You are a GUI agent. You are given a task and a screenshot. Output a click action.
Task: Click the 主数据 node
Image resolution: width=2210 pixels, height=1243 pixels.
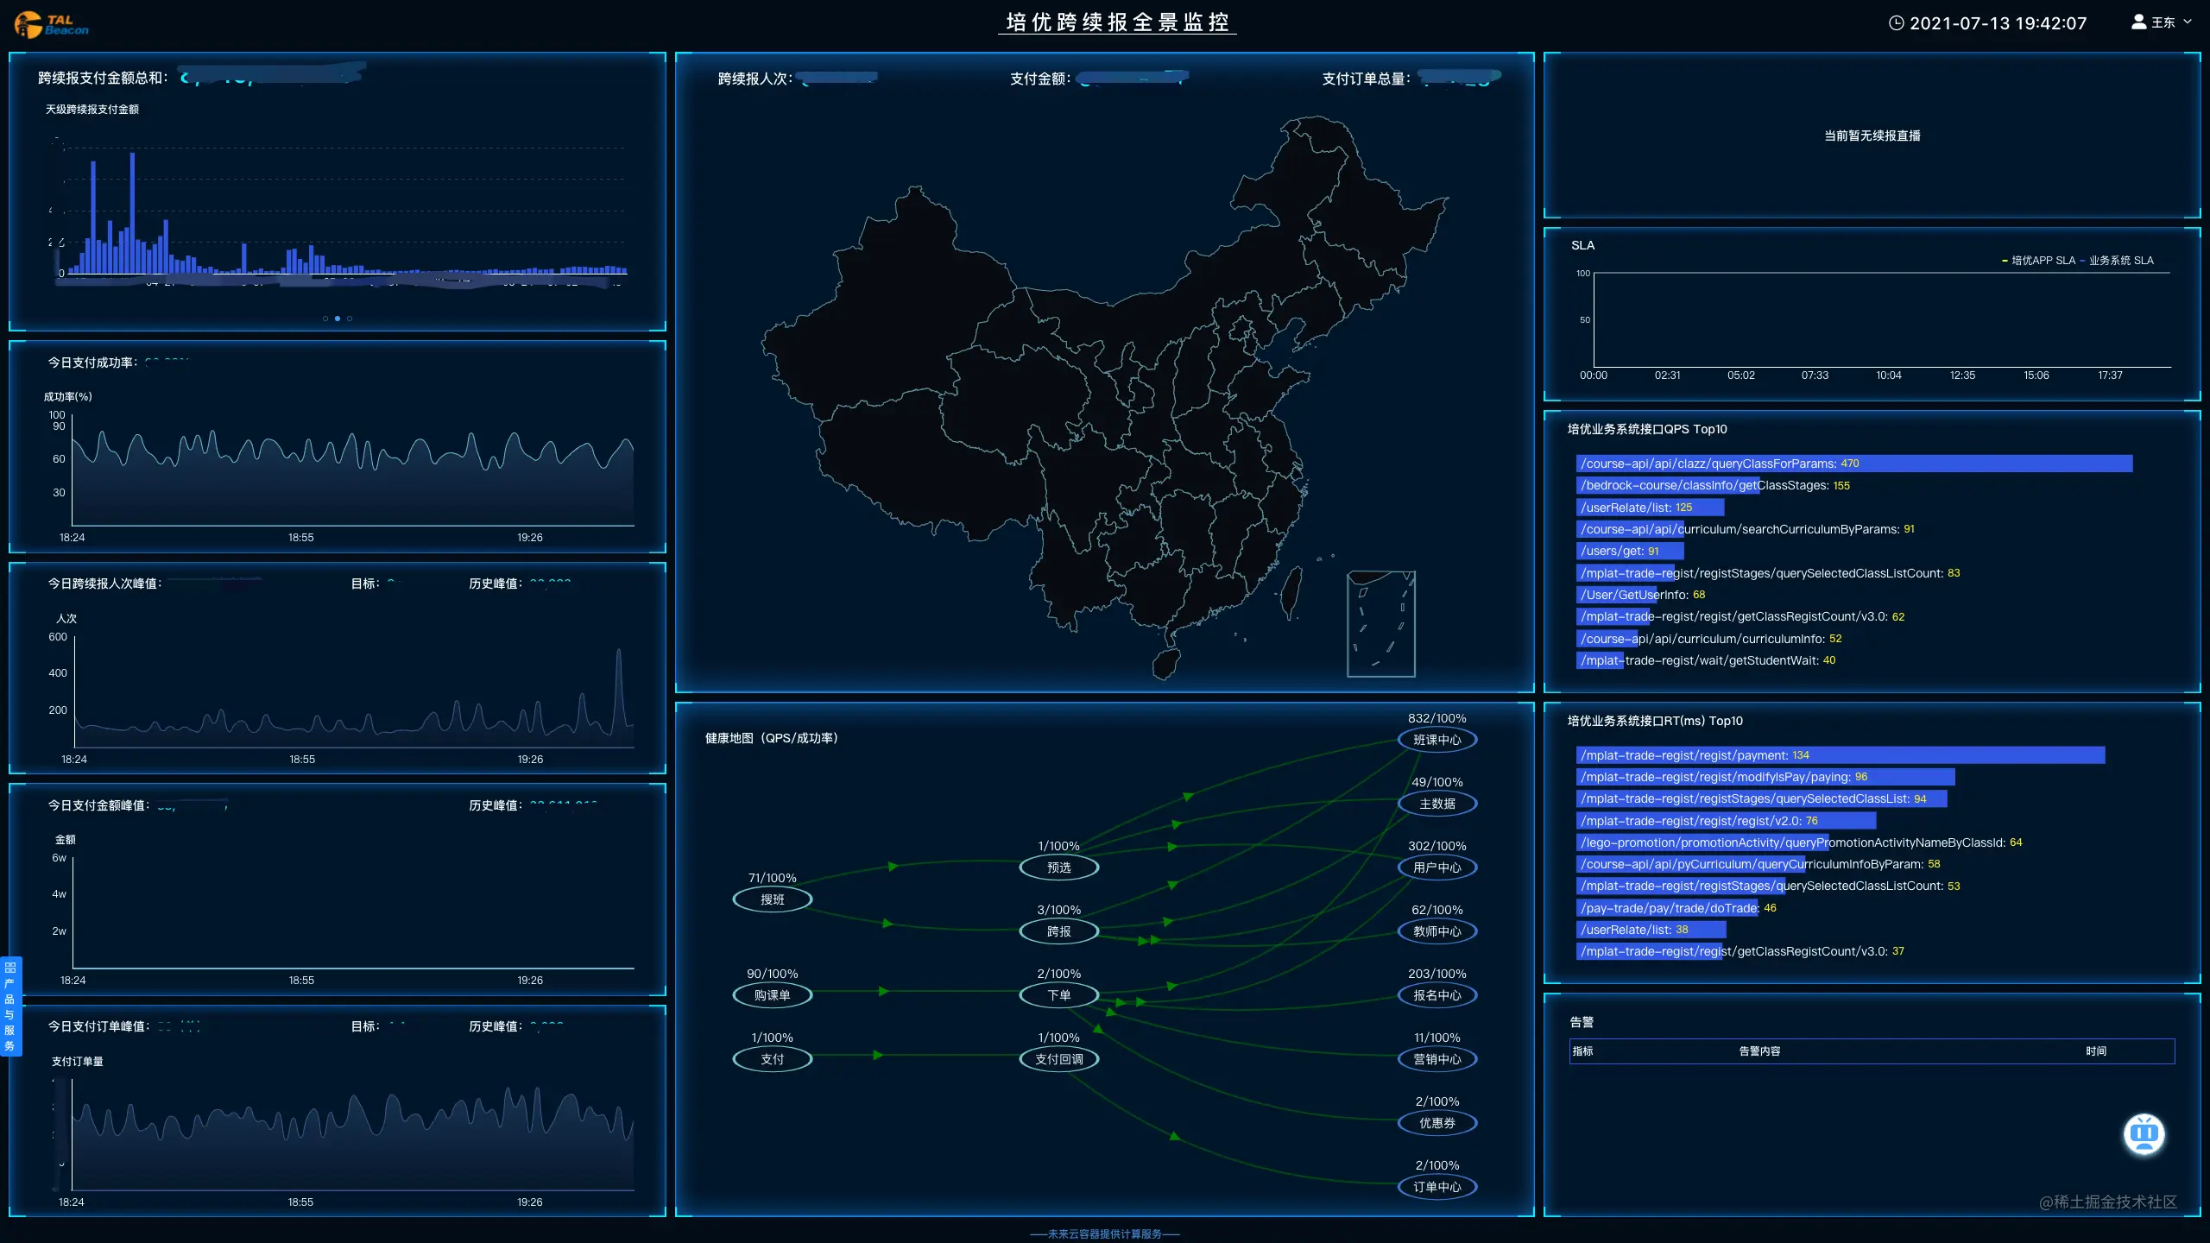1436,804
